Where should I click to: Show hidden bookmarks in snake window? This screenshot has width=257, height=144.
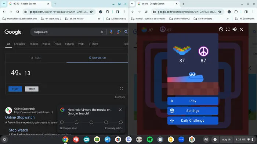(x=228, y=19)
